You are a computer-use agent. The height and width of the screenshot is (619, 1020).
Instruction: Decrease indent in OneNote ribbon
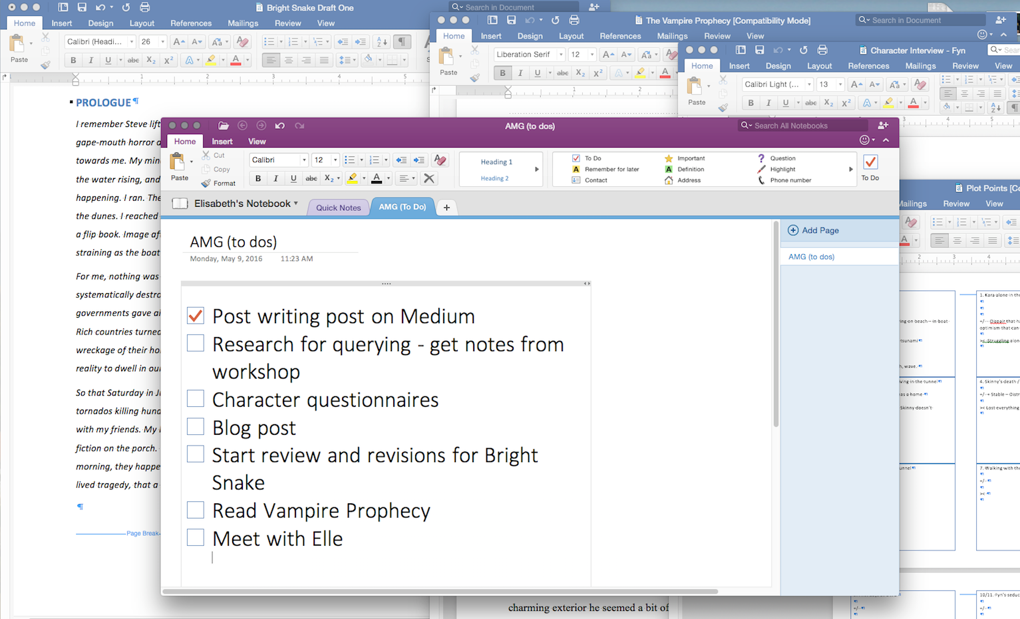pos(401,160)
